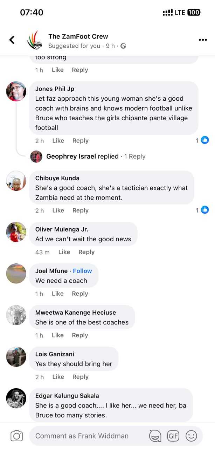Open the avatar sticker icon
This screenshot has height=449, width=215.
155,436
